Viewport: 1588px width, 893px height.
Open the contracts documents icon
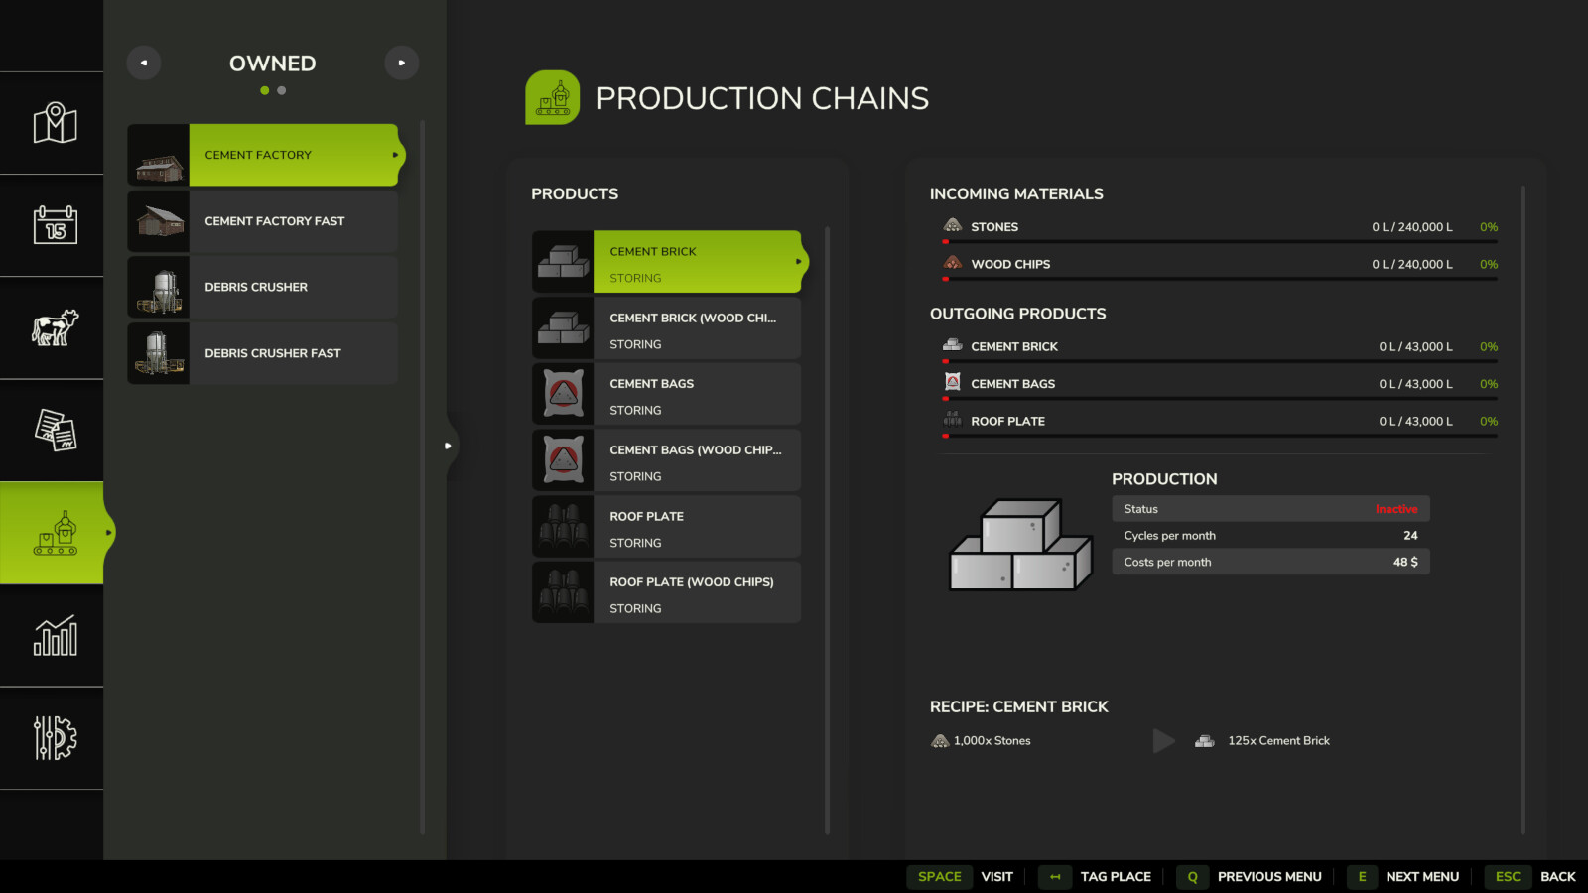(55, 431)
